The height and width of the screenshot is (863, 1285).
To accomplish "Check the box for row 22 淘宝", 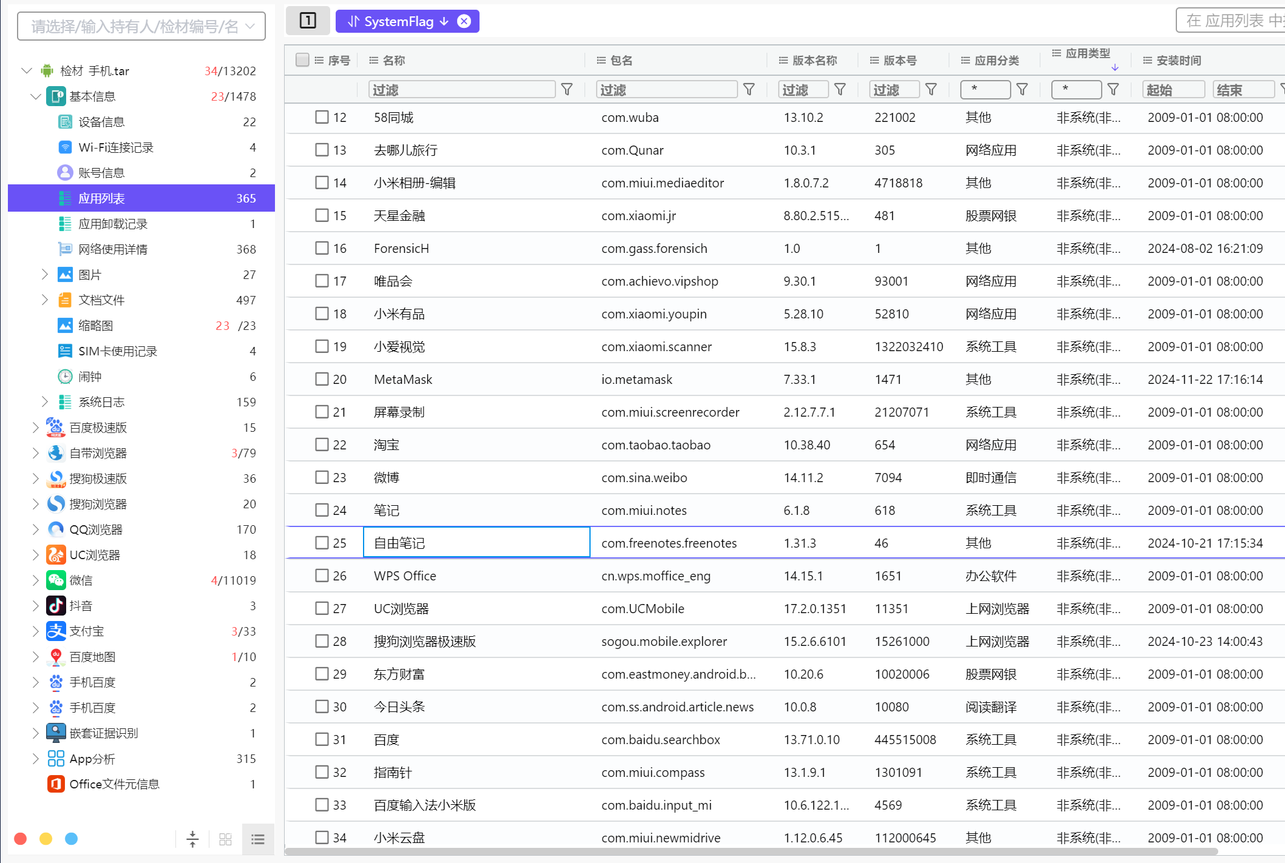I will (322, 445).
